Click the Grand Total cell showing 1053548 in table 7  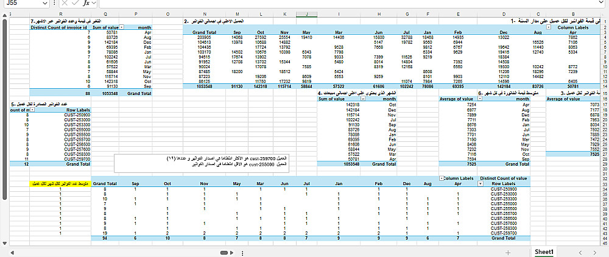point(105,94)
